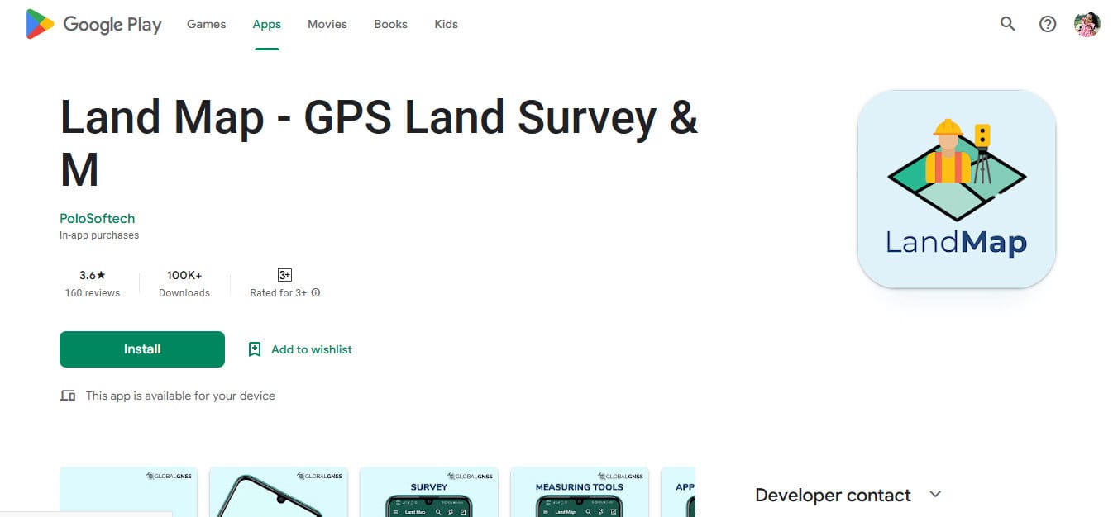Go to the Games tab
This screenshot has height=517, width=1113.
206,24
